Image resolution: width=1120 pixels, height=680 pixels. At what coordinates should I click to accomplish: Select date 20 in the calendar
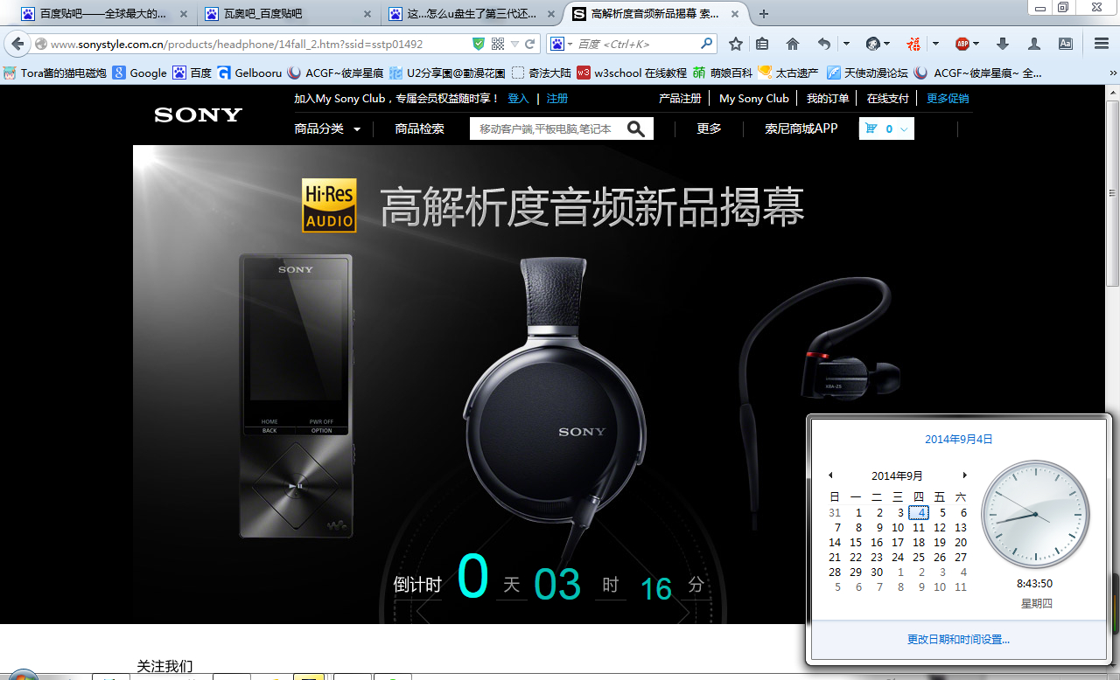(x=961, y=542)
